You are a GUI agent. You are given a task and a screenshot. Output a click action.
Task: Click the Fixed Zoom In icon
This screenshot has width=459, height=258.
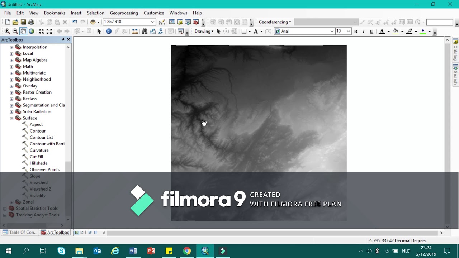pos(41,31)
